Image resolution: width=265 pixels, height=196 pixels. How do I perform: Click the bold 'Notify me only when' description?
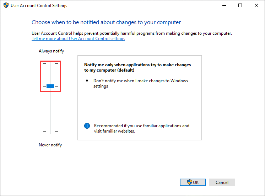(x=137, y=67)
